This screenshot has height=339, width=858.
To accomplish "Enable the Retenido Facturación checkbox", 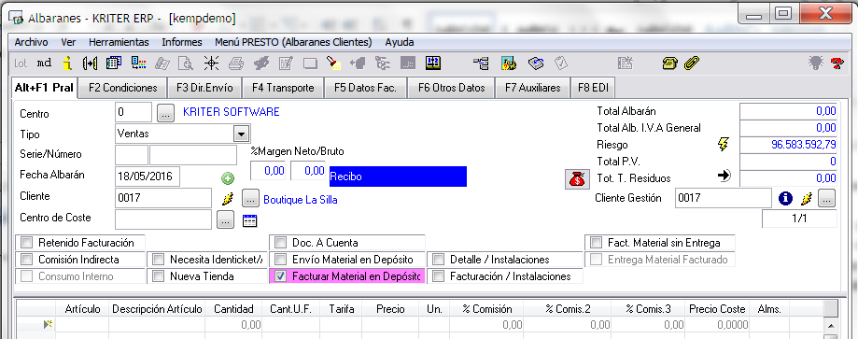I will pyautogui.click(x=27, y=242).
